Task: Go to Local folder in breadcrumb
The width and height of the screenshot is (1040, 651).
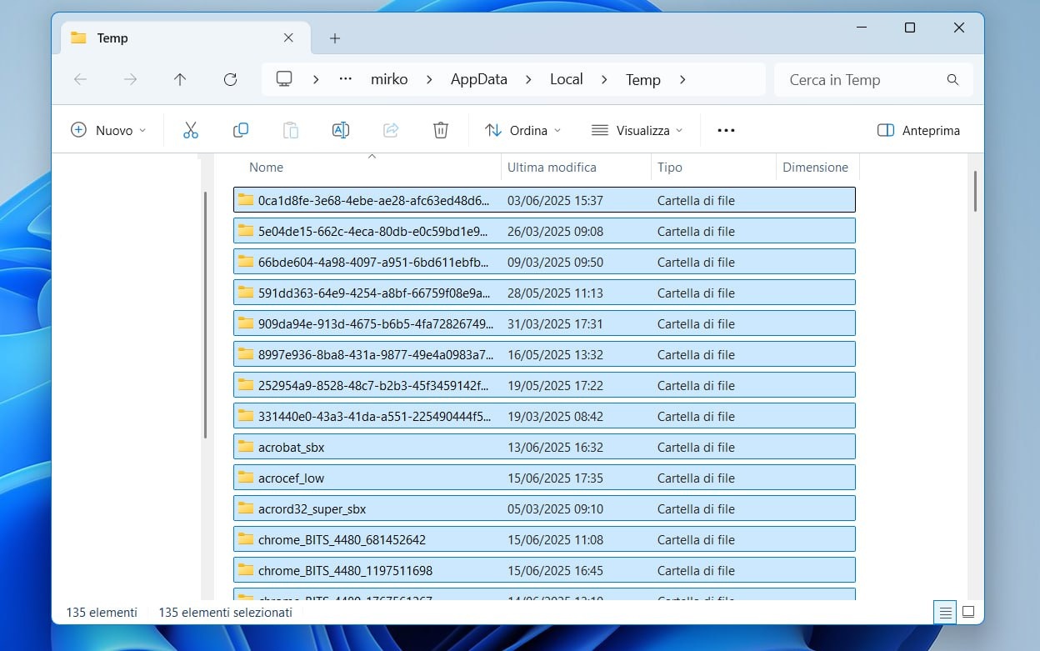Action: pyautogui.click(x=566, y=79)
